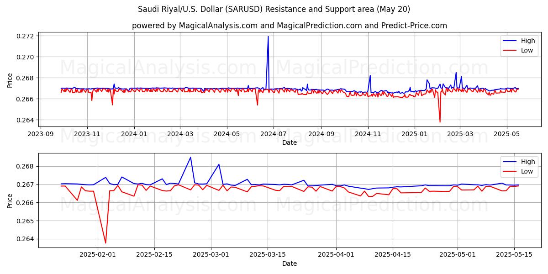This screenshot has height=274, width=548.
Task: Click the 'Date' axis label under top chart
Action: point(290,142)
